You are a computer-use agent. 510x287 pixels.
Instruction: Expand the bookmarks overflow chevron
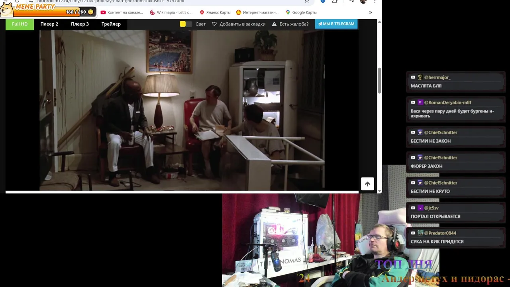(x=370, y=12)
